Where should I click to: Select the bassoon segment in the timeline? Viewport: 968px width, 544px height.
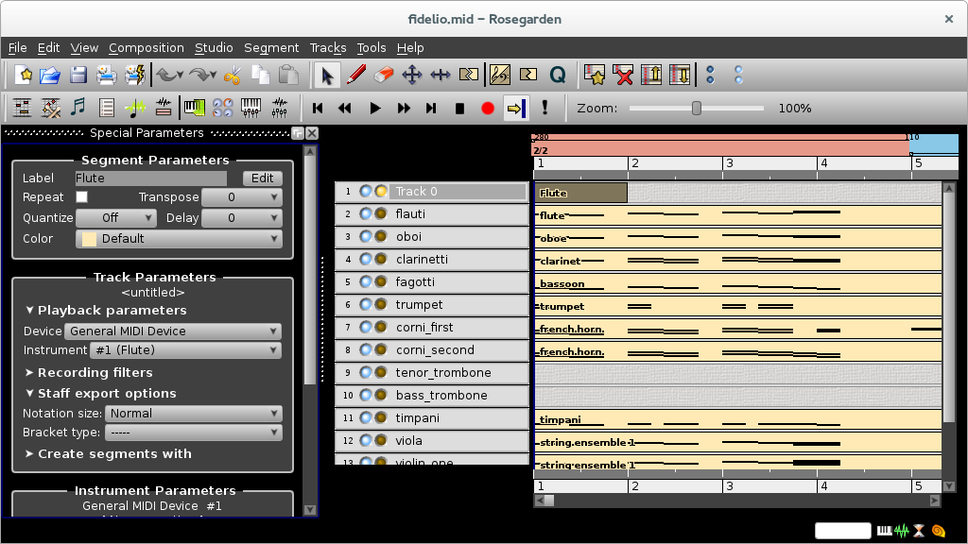click(x=737, y=283)
